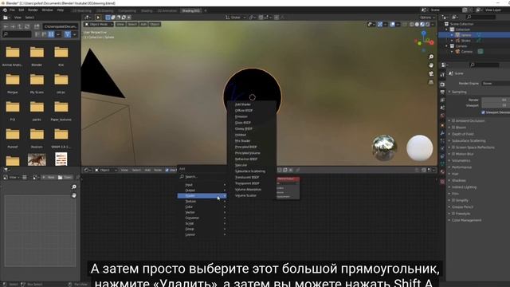Viewport: 510px width, 287px height.
Task: Click the navigation gizmo Z axis
Action: tap(423, 33)
